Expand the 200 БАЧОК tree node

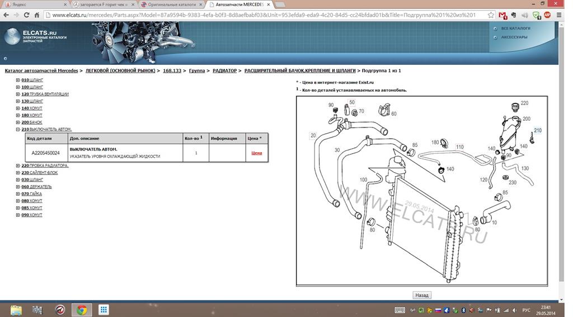18,122
